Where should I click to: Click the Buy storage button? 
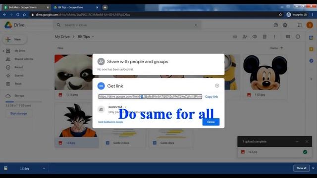19,113
